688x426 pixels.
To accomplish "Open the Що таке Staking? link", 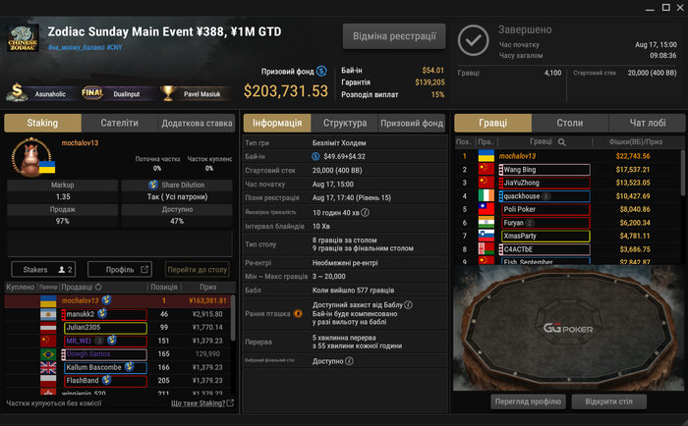I will (x=202, y=403).
